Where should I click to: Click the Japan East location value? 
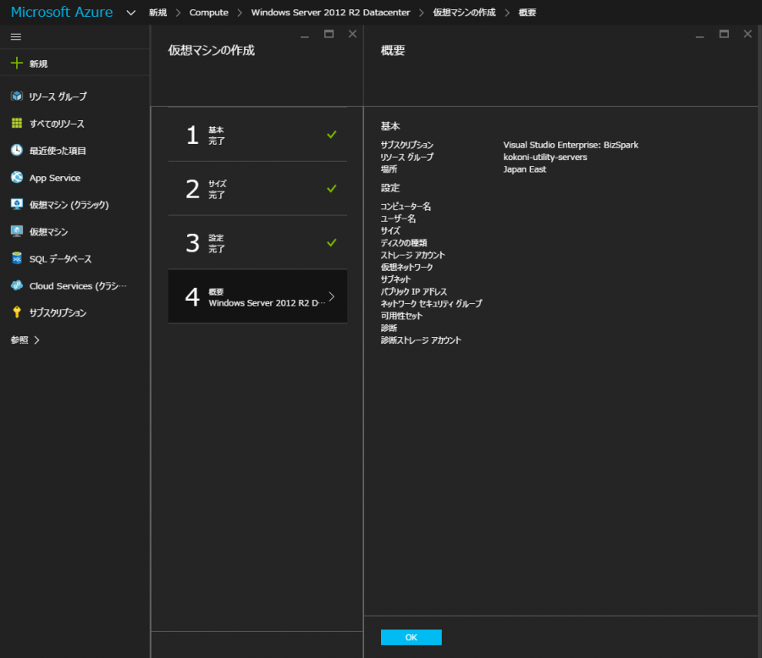(x=524, y=169)
